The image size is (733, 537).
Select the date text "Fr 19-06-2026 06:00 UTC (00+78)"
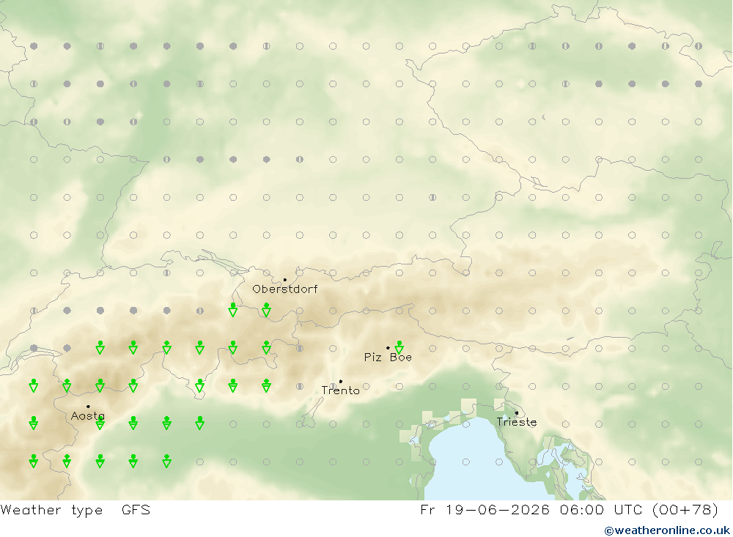569,510
